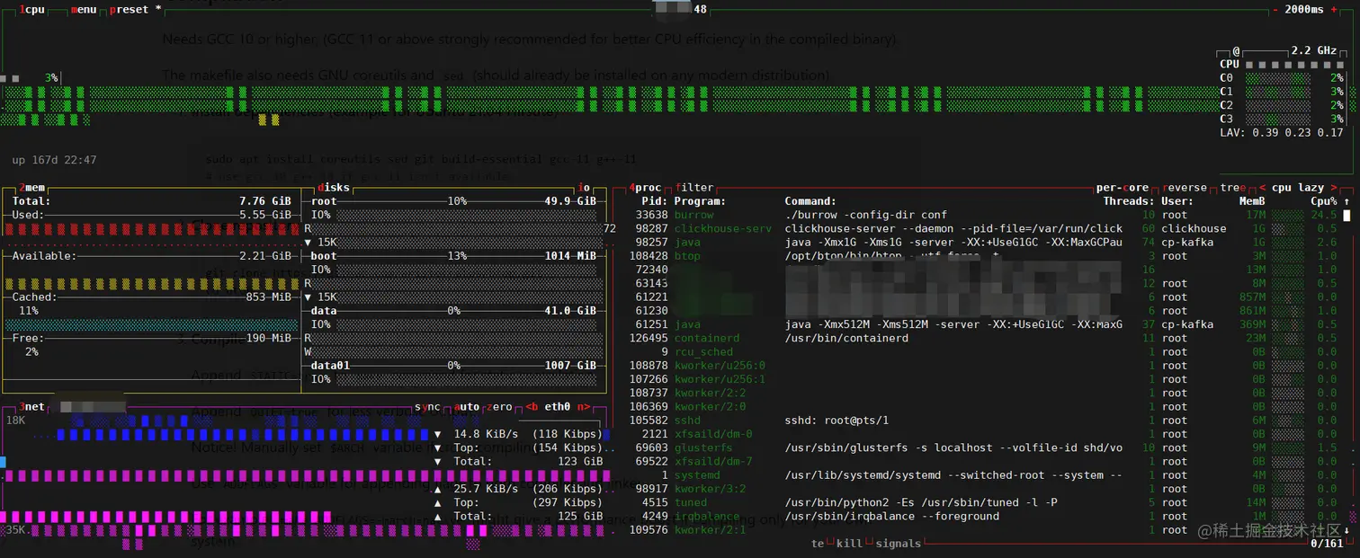This screenshot has height=558, width=1360.
Task: Toggle net auto scaling
Action: coord(468,406)
